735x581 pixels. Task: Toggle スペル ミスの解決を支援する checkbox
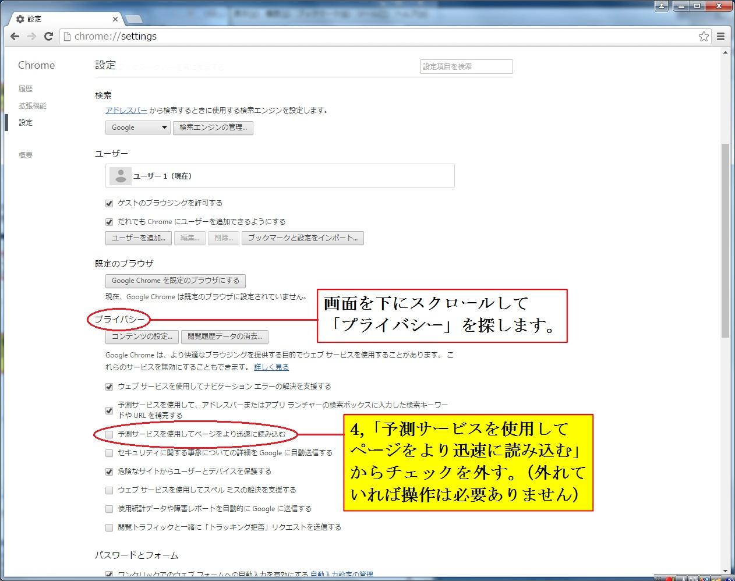click(x=109, y=490)
